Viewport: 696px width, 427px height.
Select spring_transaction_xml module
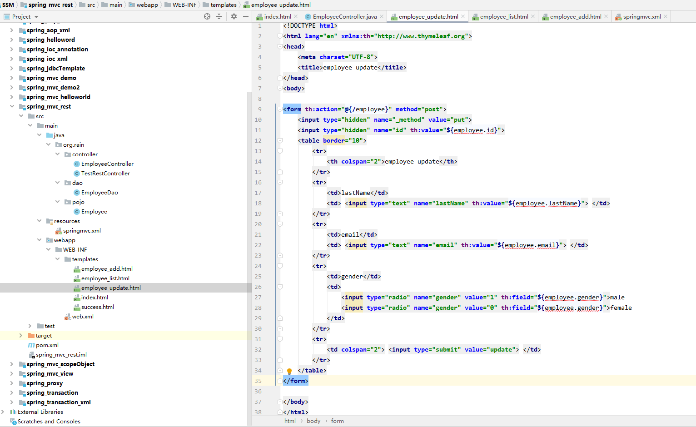pos(59,402)
